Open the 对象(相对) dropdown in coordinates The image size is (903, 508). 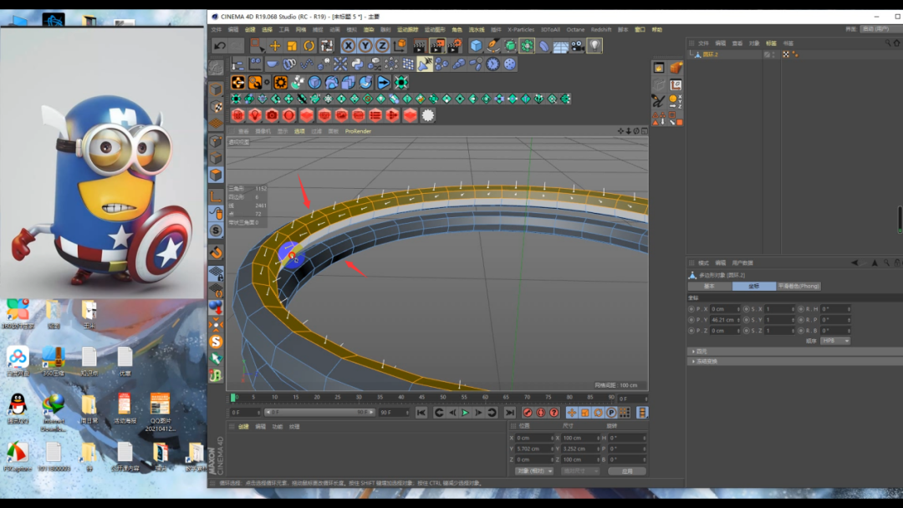(533, 471)
